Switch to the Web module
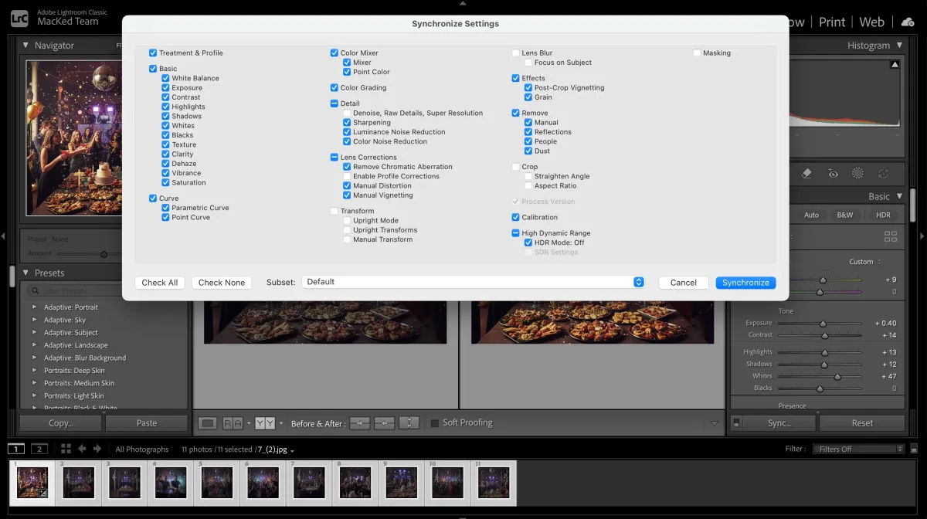 coord(871,22)
